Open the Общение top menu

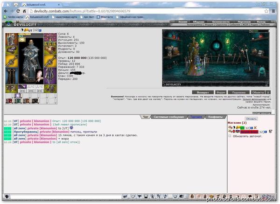point(198,22)
